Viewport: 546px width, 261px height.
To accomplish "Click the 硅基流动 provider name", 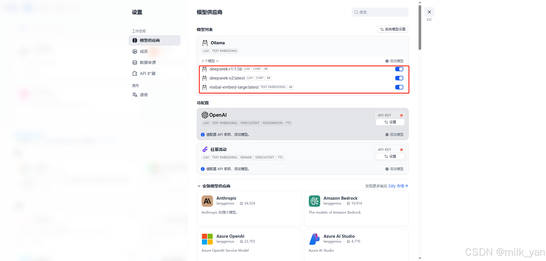I will coord(219,149).
